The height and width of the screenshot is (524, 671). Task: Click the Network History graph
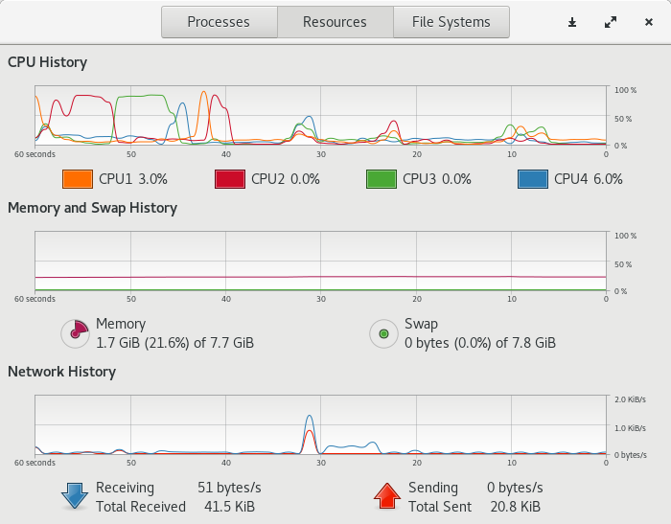(320, 424)
